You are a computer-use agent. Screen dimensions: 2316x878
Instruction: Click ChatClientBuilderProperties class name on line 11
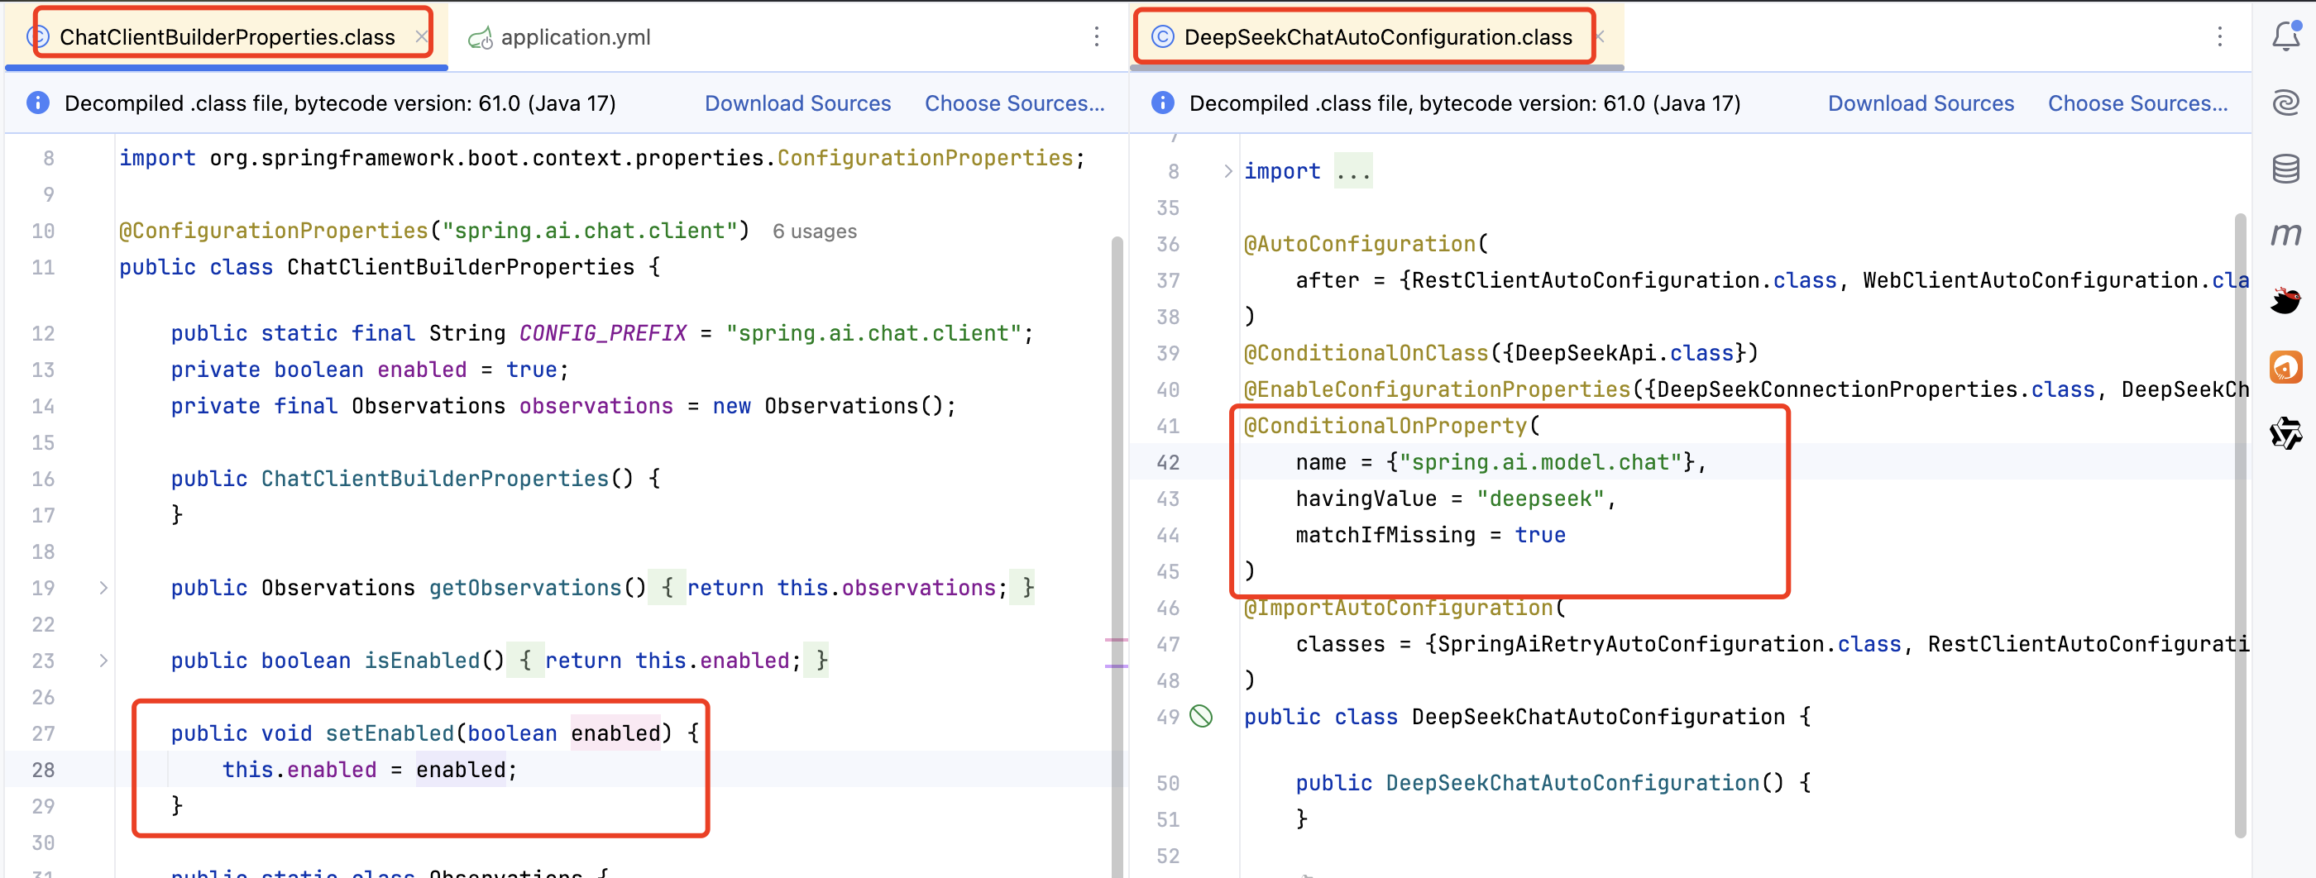tap(461, 267)
